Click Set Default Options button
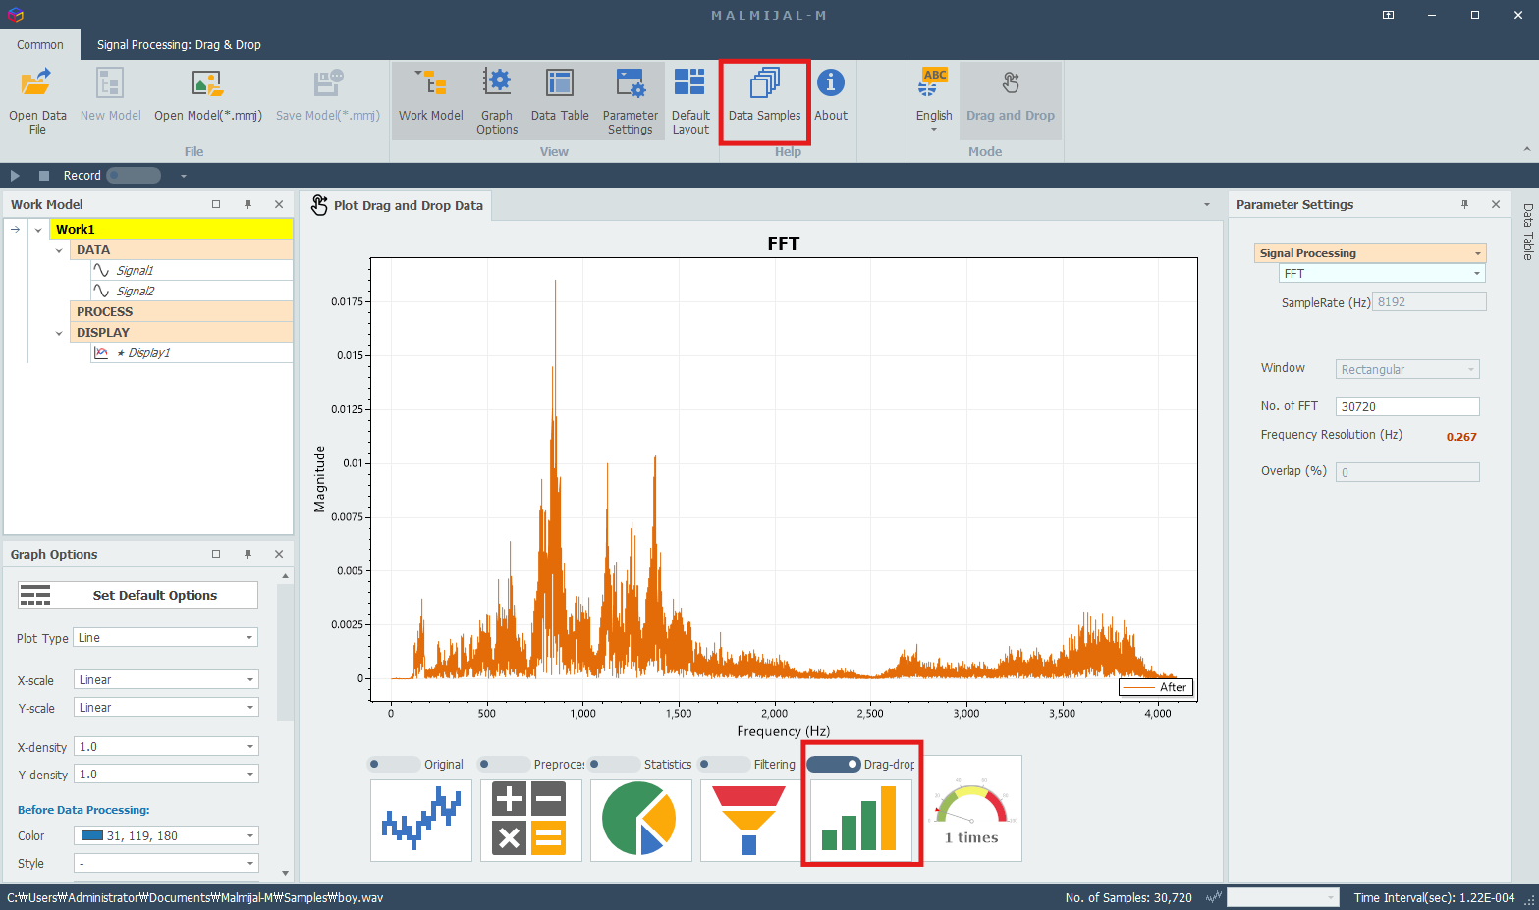Screen dimensions: 1539x910 tap(137, 595)
